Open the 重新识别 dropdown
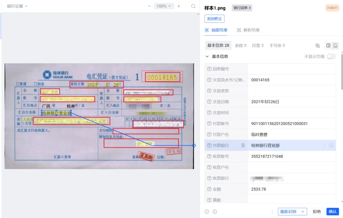This screenshot has height=218, width=343. tap(292, 211)
